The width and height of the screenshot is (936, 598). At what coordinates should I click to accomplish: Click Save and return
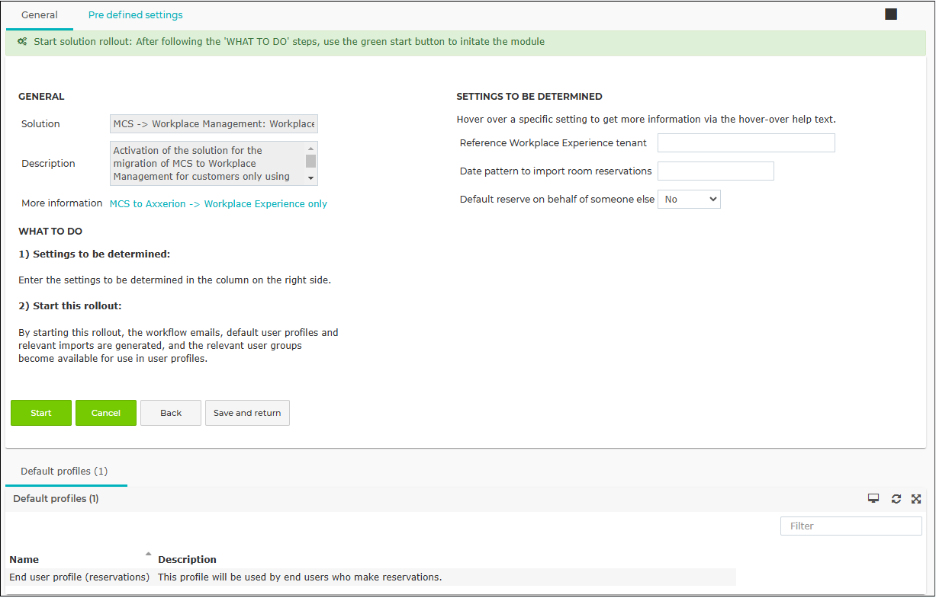247,413
